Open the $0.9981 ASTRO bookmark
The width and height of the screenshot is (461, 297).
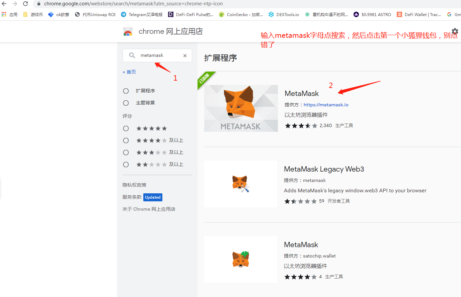click(x=372, y=14)
